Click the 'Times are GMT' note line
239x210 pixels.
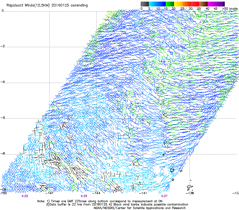(100, 201)
